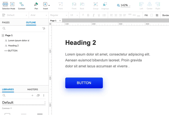The height and width of the screenshot is (115, 169).
Task: Open the Insert dropdown arrow
Action: click(49, 5)
